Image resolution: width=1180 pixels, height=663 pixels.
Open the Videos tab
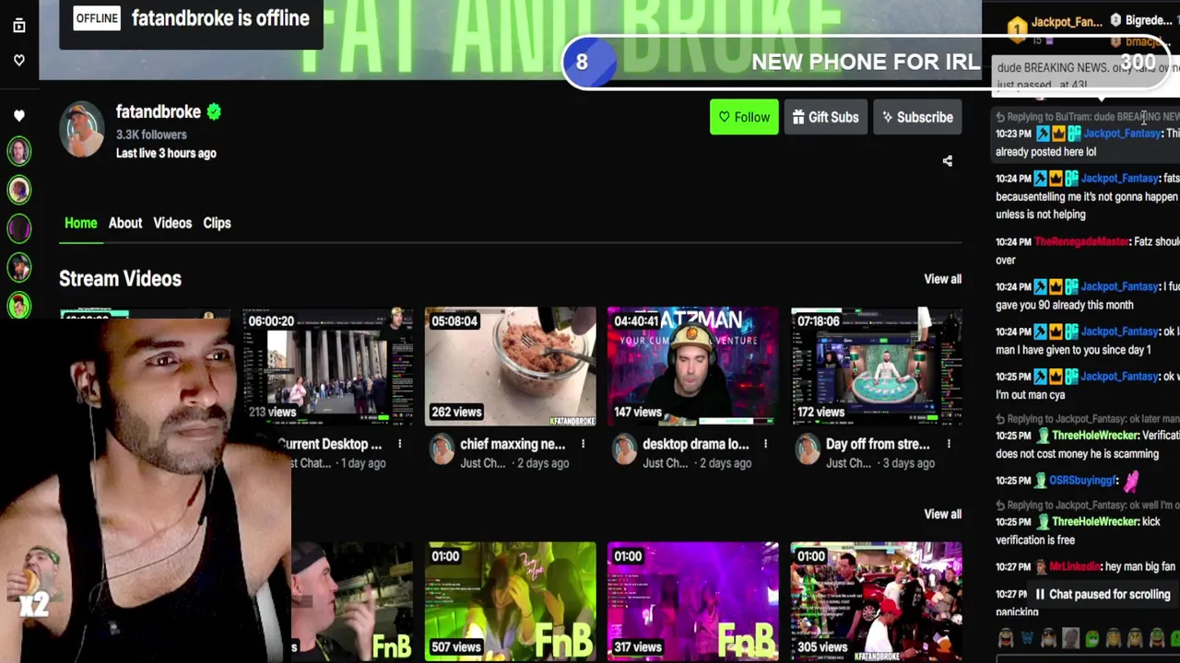coord(172,223)
